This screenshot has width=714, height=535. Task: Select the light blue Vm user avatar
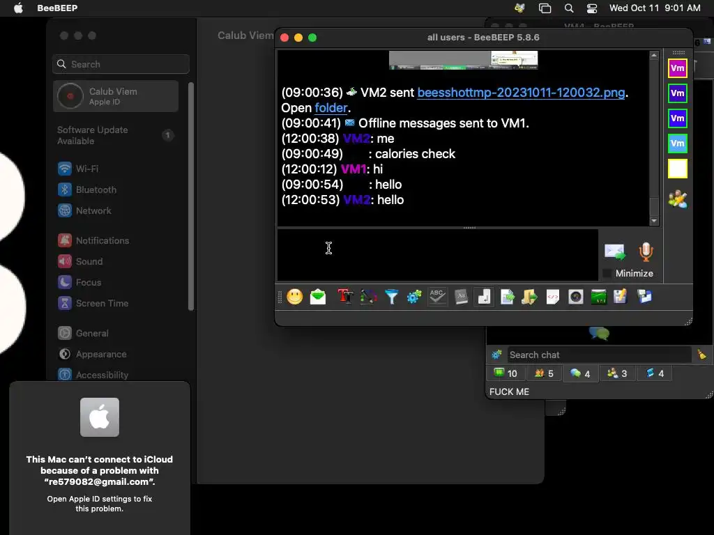tap(678, 144)
